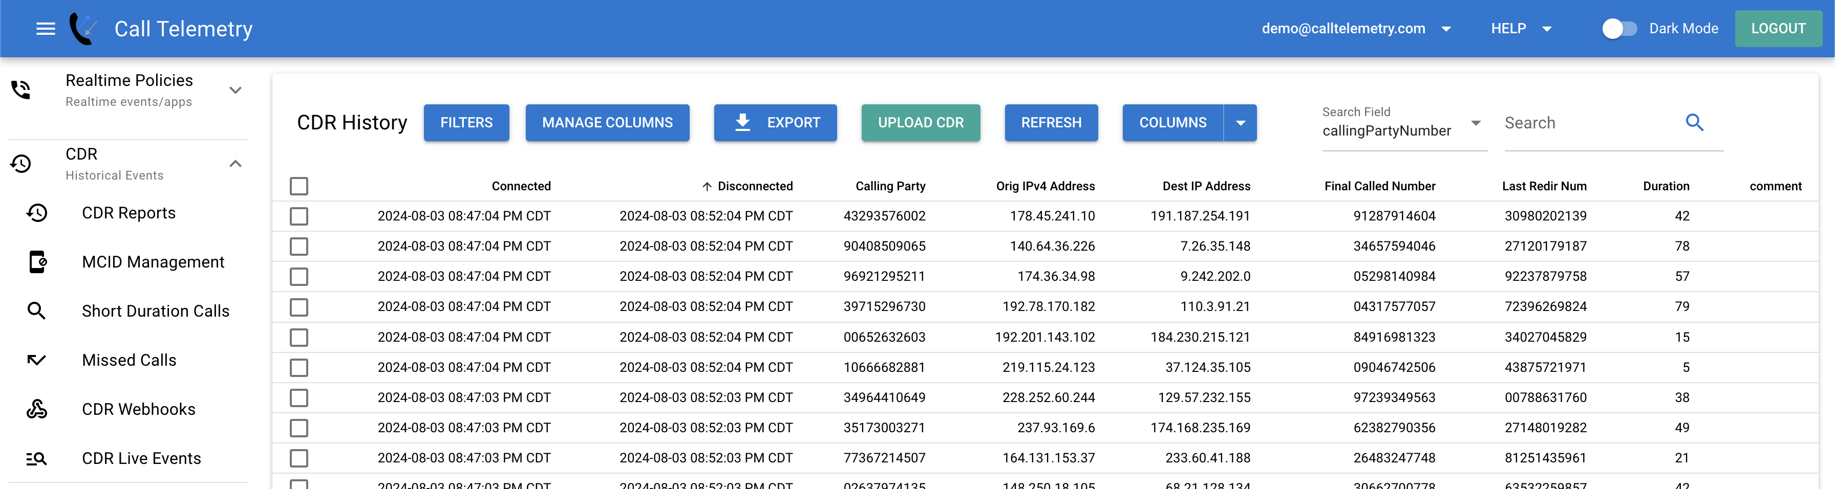Click the FILTERS button
The width and height of the screenshot is (1835, 489).
coord(466,122)
